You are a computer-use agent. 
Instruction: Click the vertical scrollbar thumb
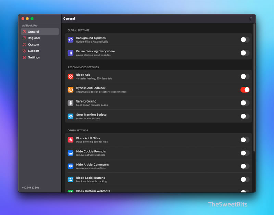tap(254, 87)
